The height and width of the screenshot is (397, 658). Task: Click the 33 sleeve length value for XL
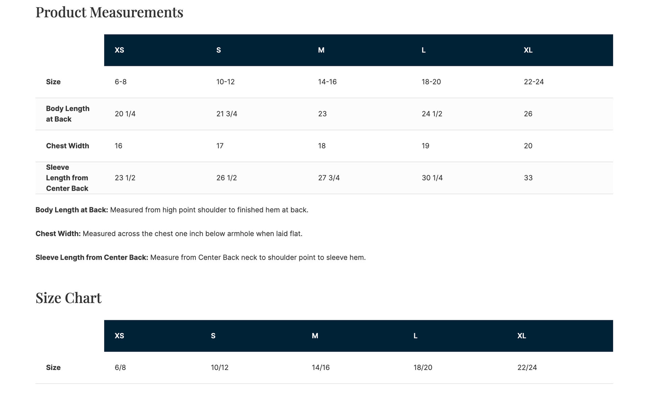[x=528, y=178]
